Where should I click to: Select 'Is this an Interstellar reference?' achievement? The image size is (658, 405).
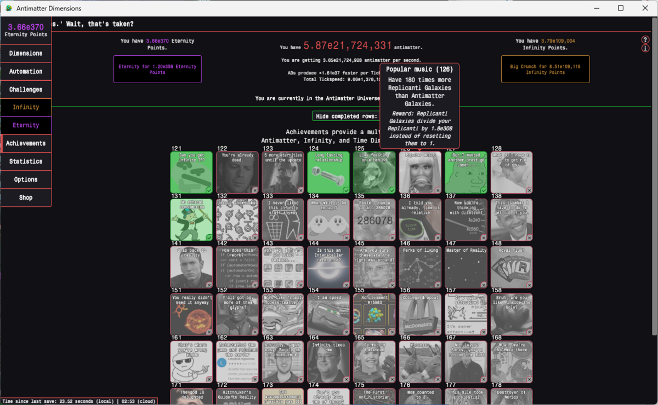pyautogui.click(x=328, y=267)
